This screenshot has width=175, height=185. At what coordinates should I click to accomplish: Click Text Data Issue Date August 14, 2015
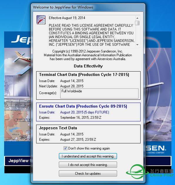point(72,134)
